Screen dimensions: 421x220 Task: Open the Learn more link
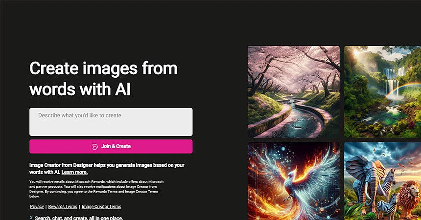[x=74, y=172]
